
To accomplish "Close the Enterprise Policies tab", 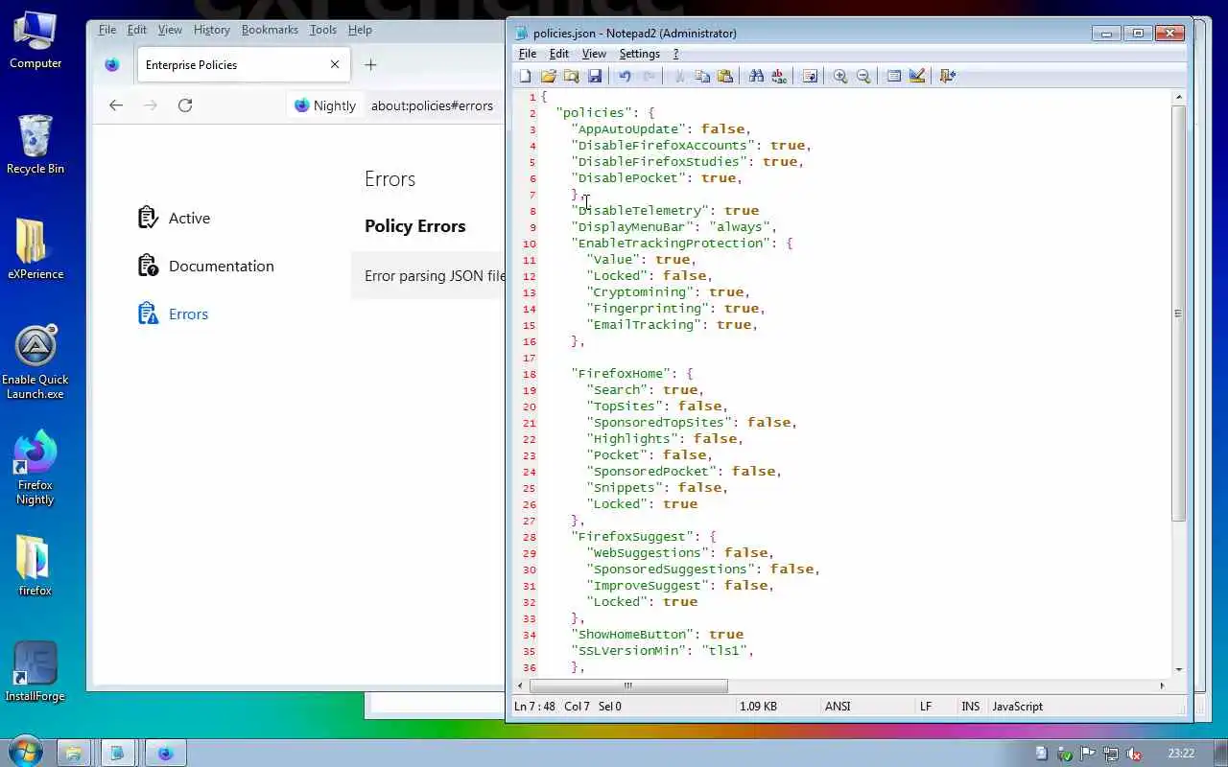I will point(335,64).
